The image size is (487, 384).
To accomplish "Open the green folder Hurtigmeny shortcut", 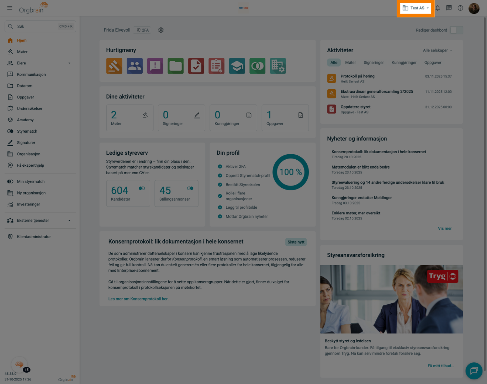I will click(176, 66).
